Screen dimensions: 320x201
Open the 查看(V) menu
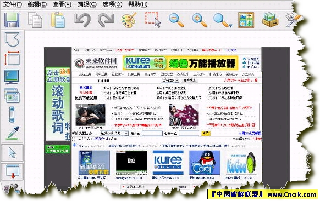click(x=62, y=4)
